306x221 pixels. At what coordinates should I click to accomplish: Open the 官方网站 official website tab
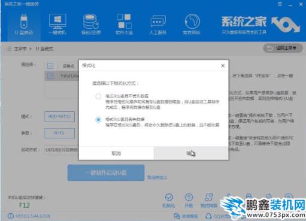pyautogui.click(x=192, y=24)
